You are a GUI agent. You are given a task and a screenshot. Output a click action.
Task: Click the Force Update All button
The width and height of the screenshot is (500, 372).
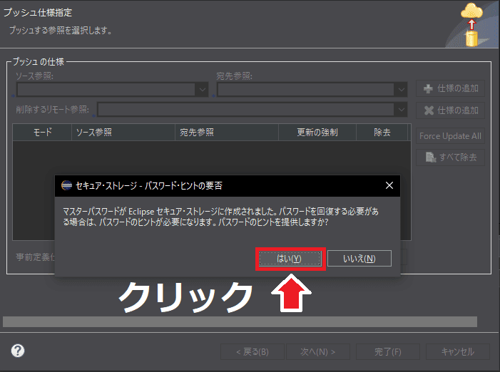[x=450, y=135]
